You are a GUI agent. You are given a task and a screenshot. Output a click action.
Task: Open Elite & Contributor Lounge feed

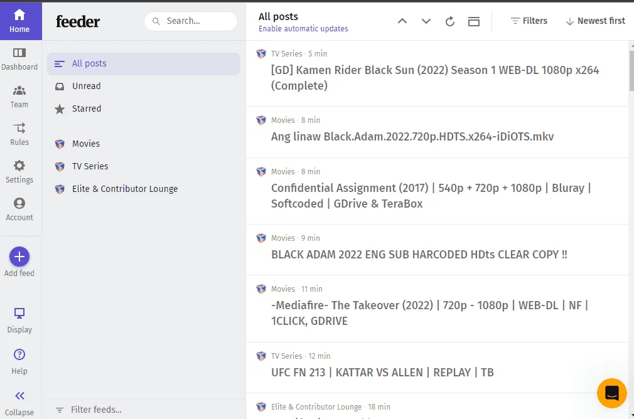pos(144,189)
